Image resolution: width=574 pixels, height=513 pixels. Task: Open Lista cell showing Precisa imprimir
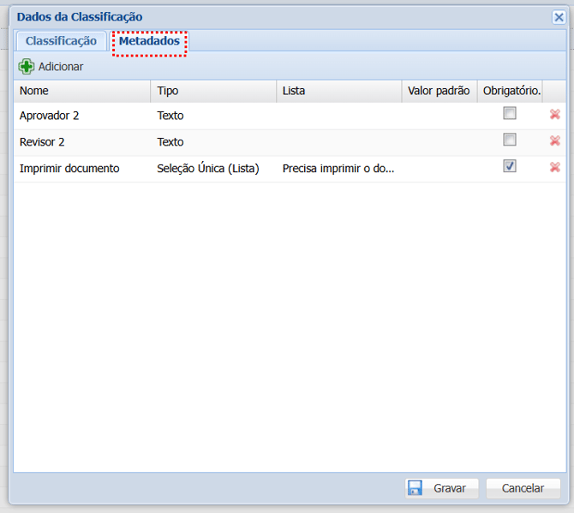(x=338, y=169)
